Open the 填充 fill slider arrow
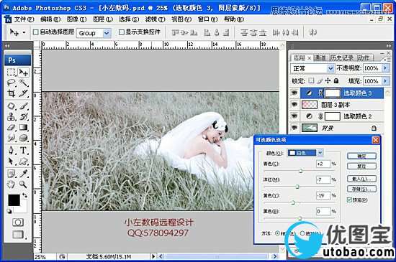The height and width of the screenshot is (262, 396). click(x=385, y=81)
